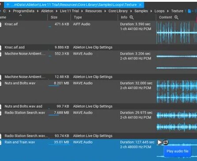Click file icon of Rain and Train.wav
Image resolution: width=197 pixels, height=161 pixels.
(x=0, y=142)
